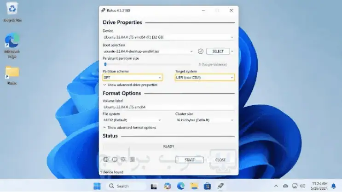Show hidden system tray icons
Image resolution: width=342 pixels, height=192 pixels.
pyautogui.click(x=276, y=186)
